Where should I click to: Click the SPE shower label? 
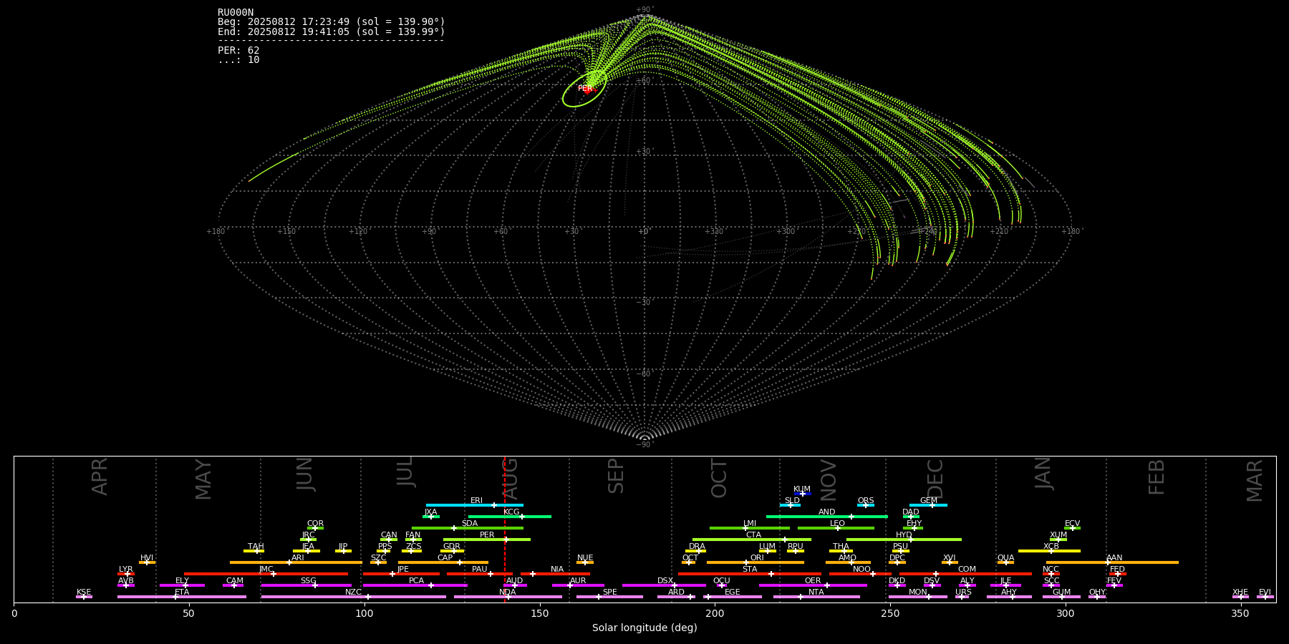[x=609, y=592]
